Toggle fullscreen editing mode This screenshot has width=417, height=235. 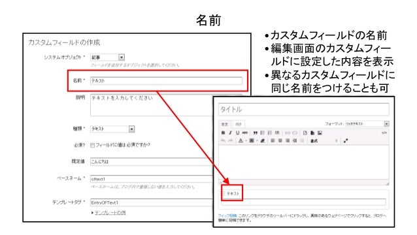346,141
